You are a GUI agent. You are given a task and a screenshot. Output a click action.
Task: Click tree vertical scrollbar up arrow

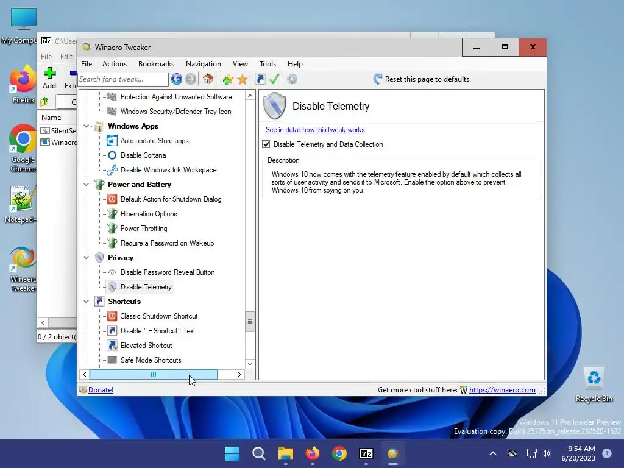[x=250, y=96]
